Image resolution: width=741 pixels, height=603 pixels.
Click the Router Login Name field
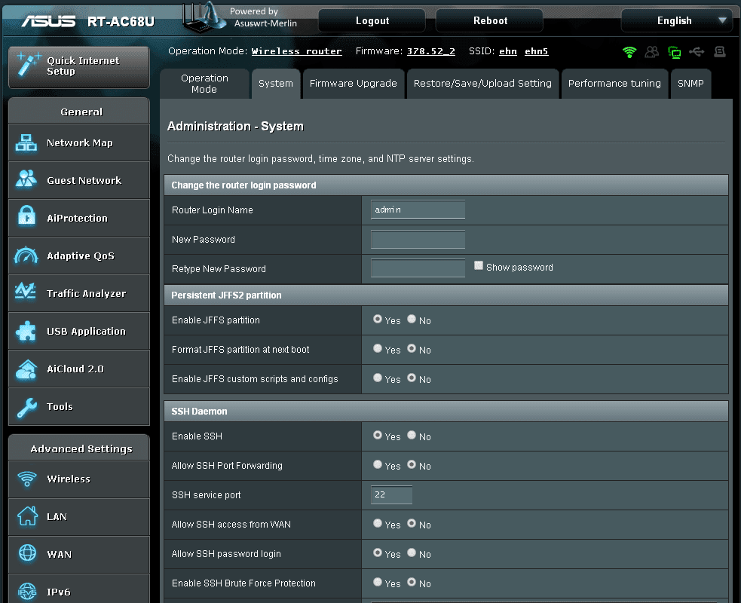tap(417, 210)
